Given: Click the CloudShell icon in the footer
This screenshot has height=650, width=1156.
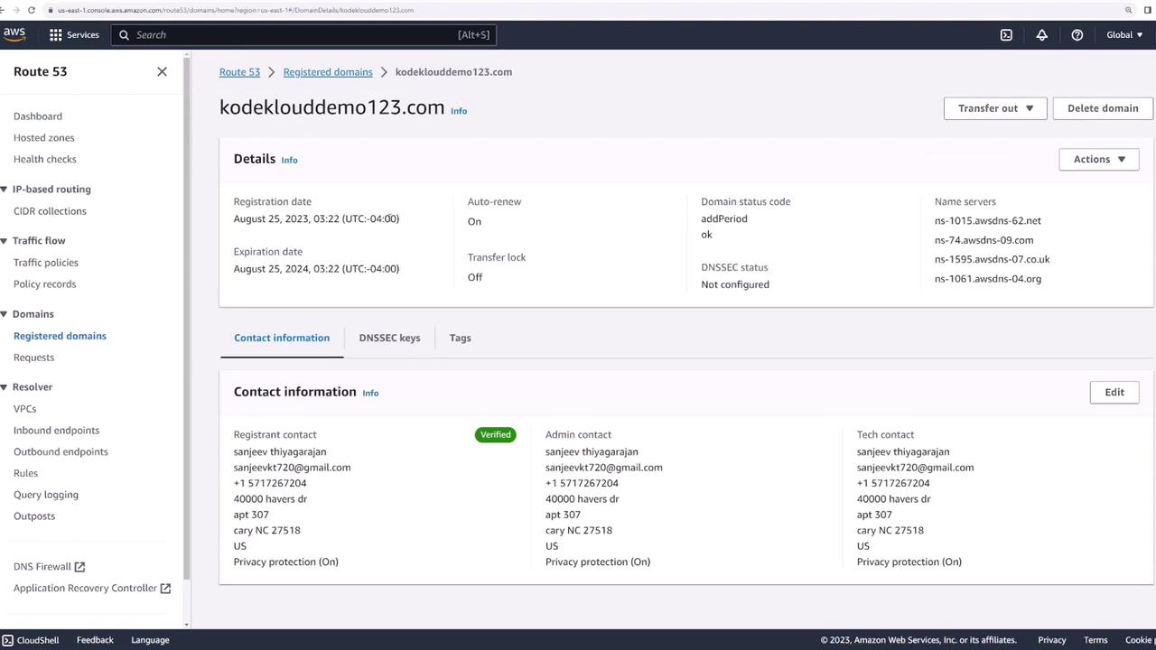Looking at the screenshot, I should 7,640.
